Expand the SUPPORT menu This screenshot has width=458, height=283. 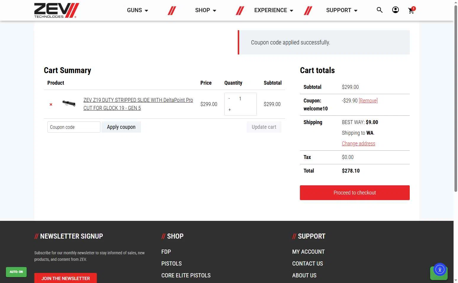pos(342,10)
